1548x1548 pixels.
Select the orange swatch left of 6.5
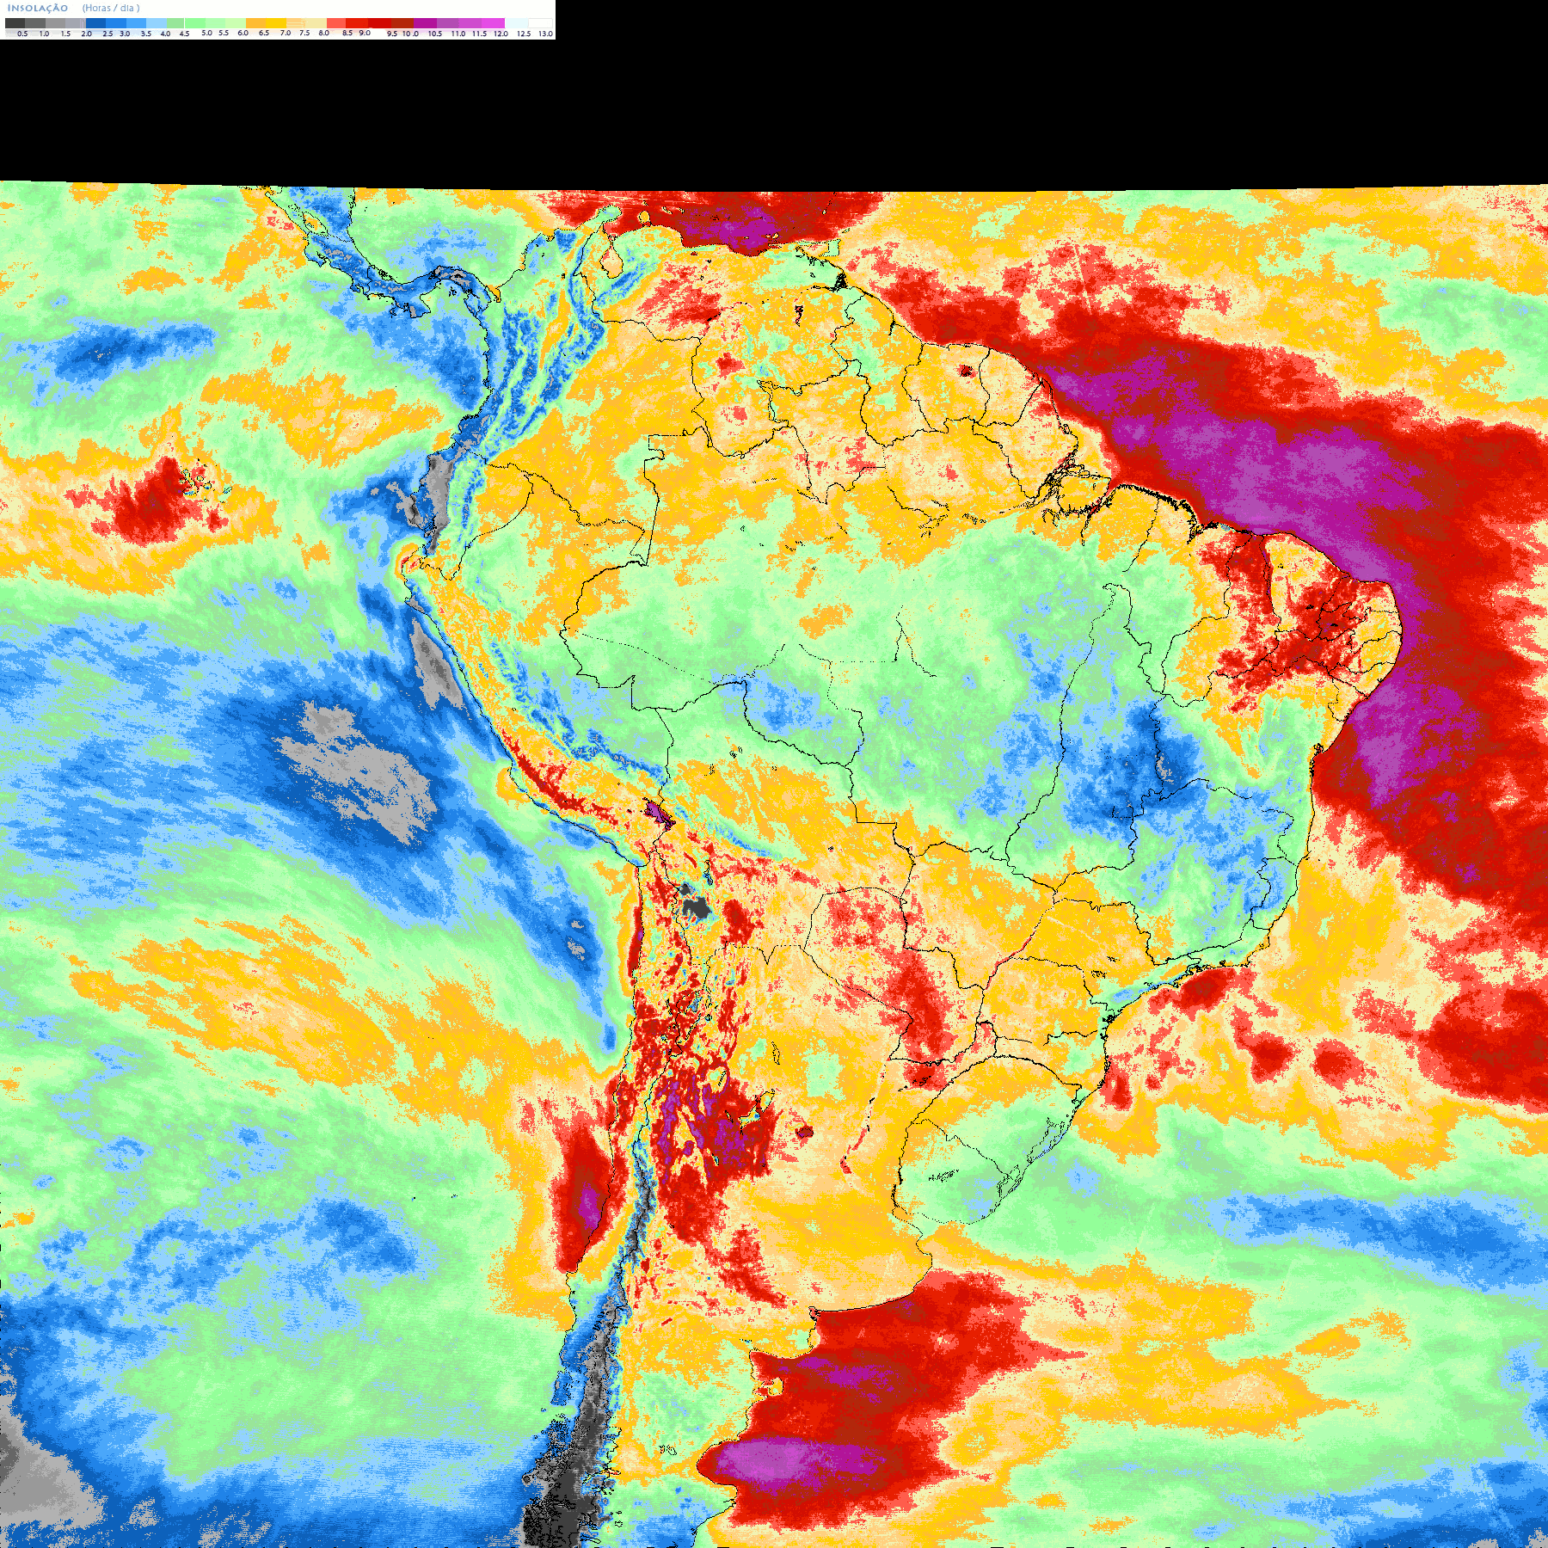[x=255, y=23]
